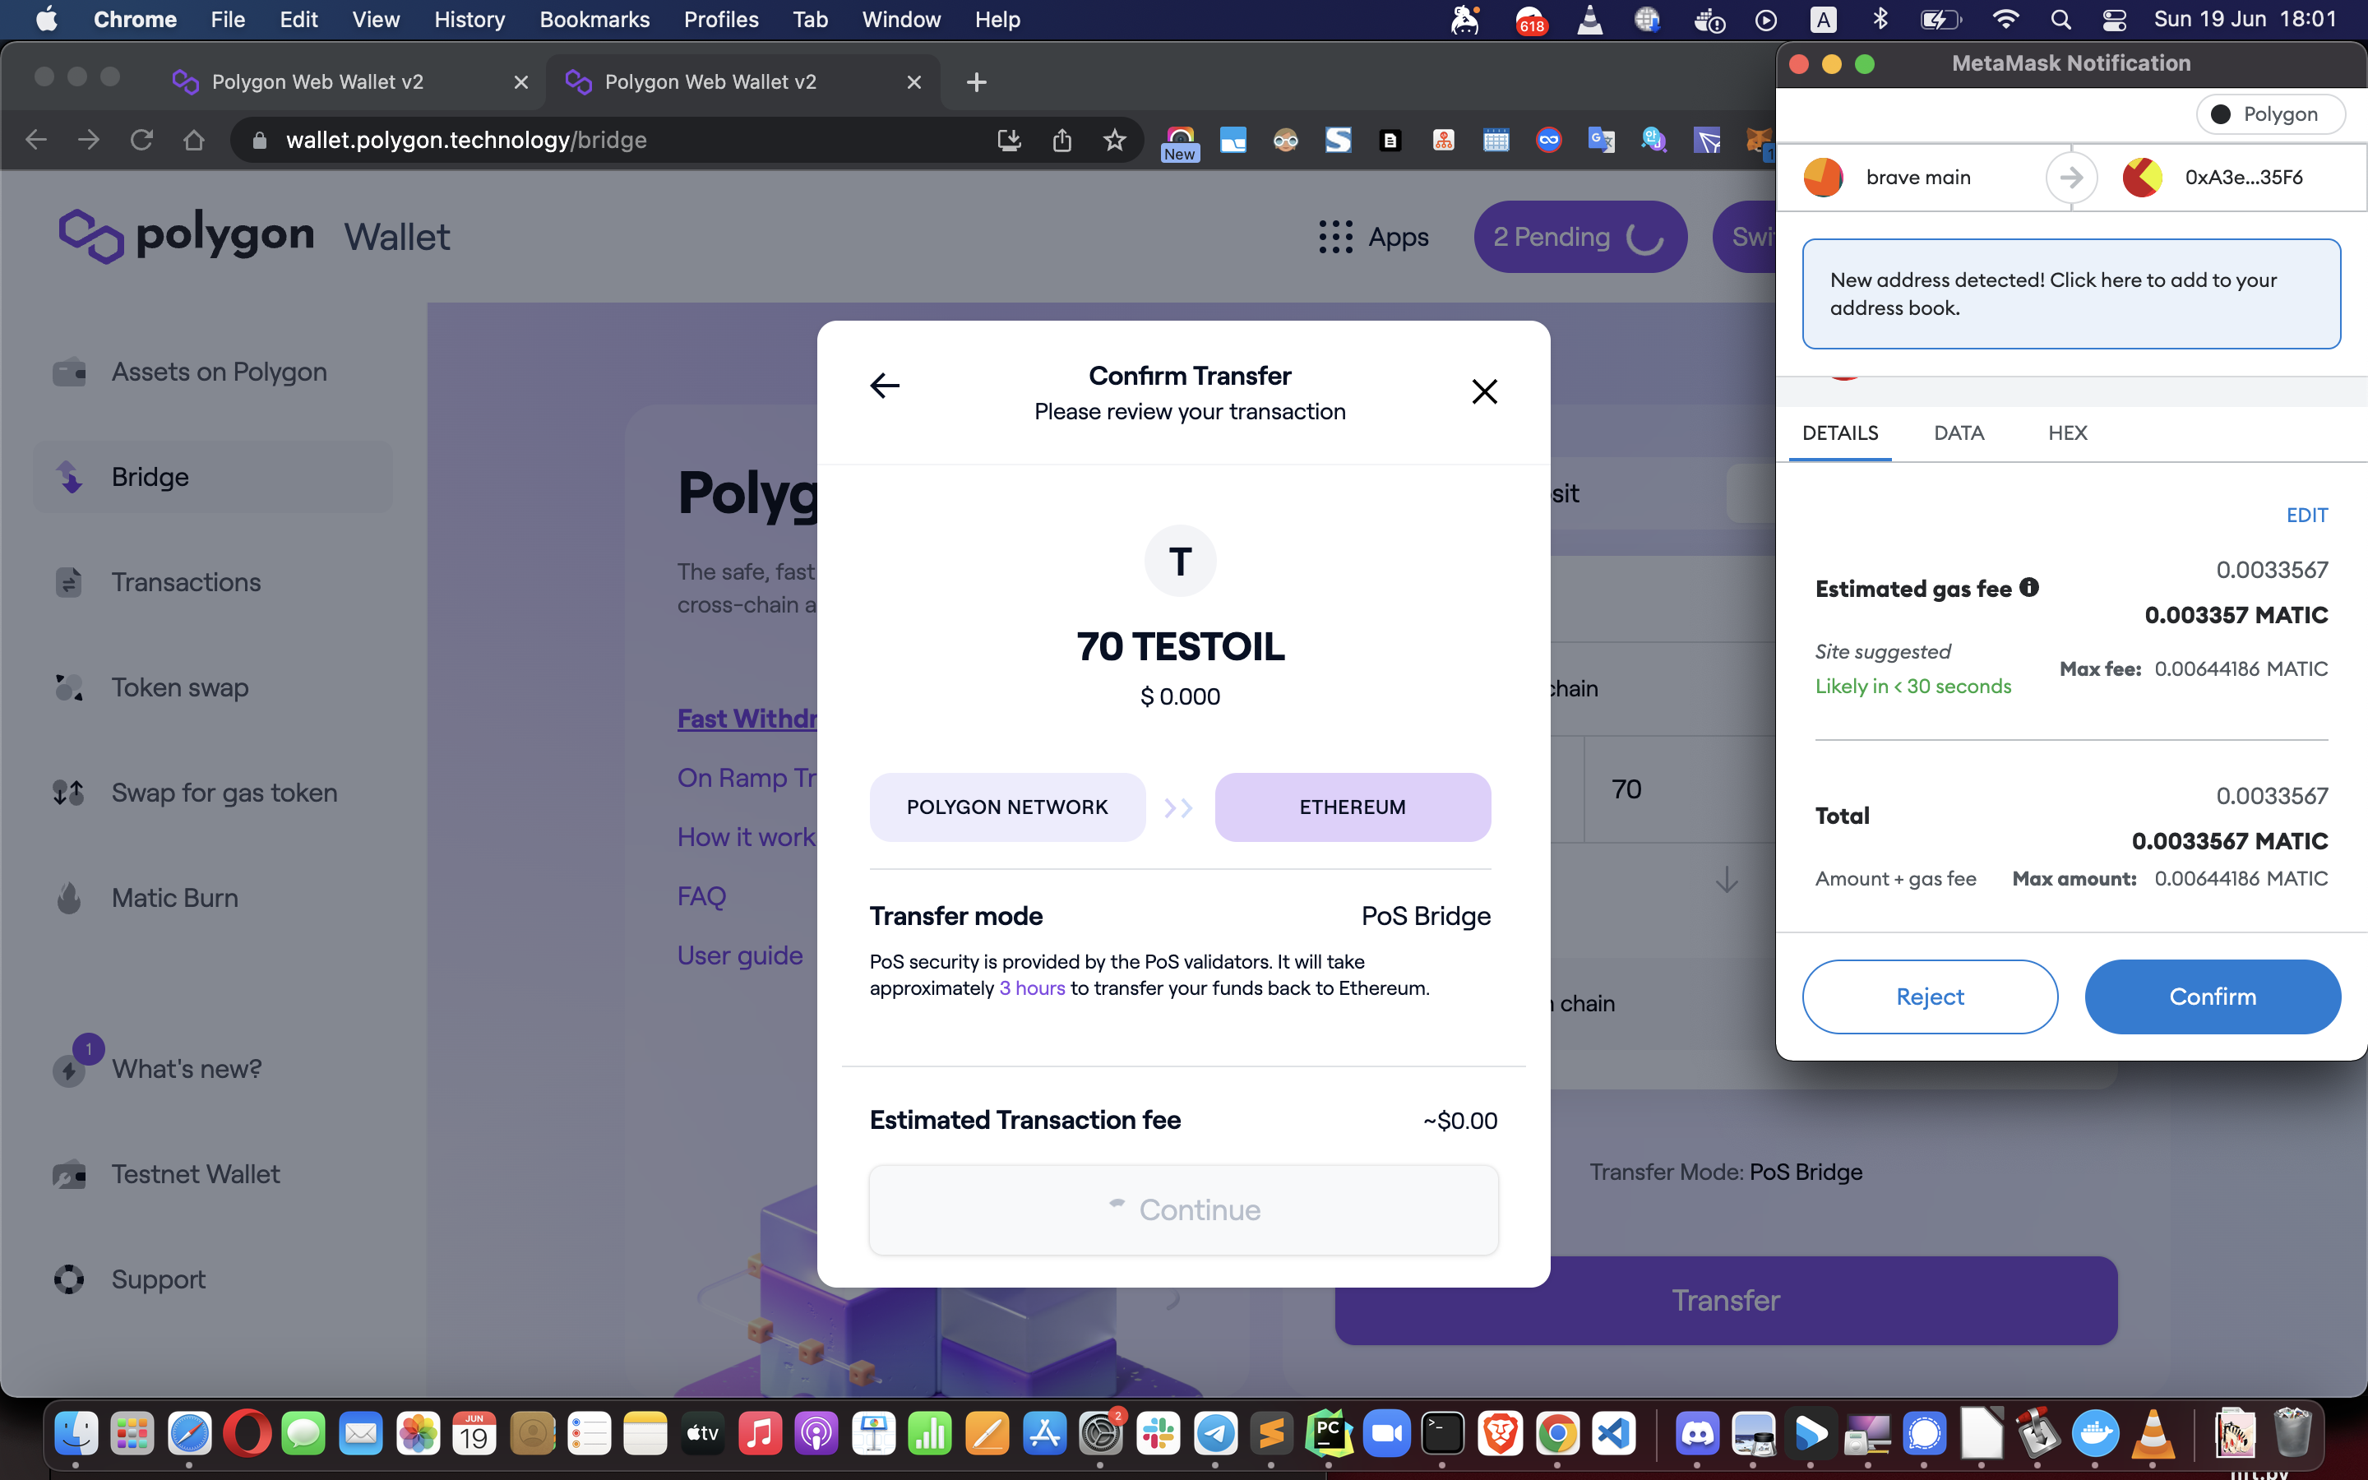Image resolution: width=2368 pixels, height=1480 pixels.
Task: Close the Confirm Transfer dialog
Action: (x=1483, y=391)
